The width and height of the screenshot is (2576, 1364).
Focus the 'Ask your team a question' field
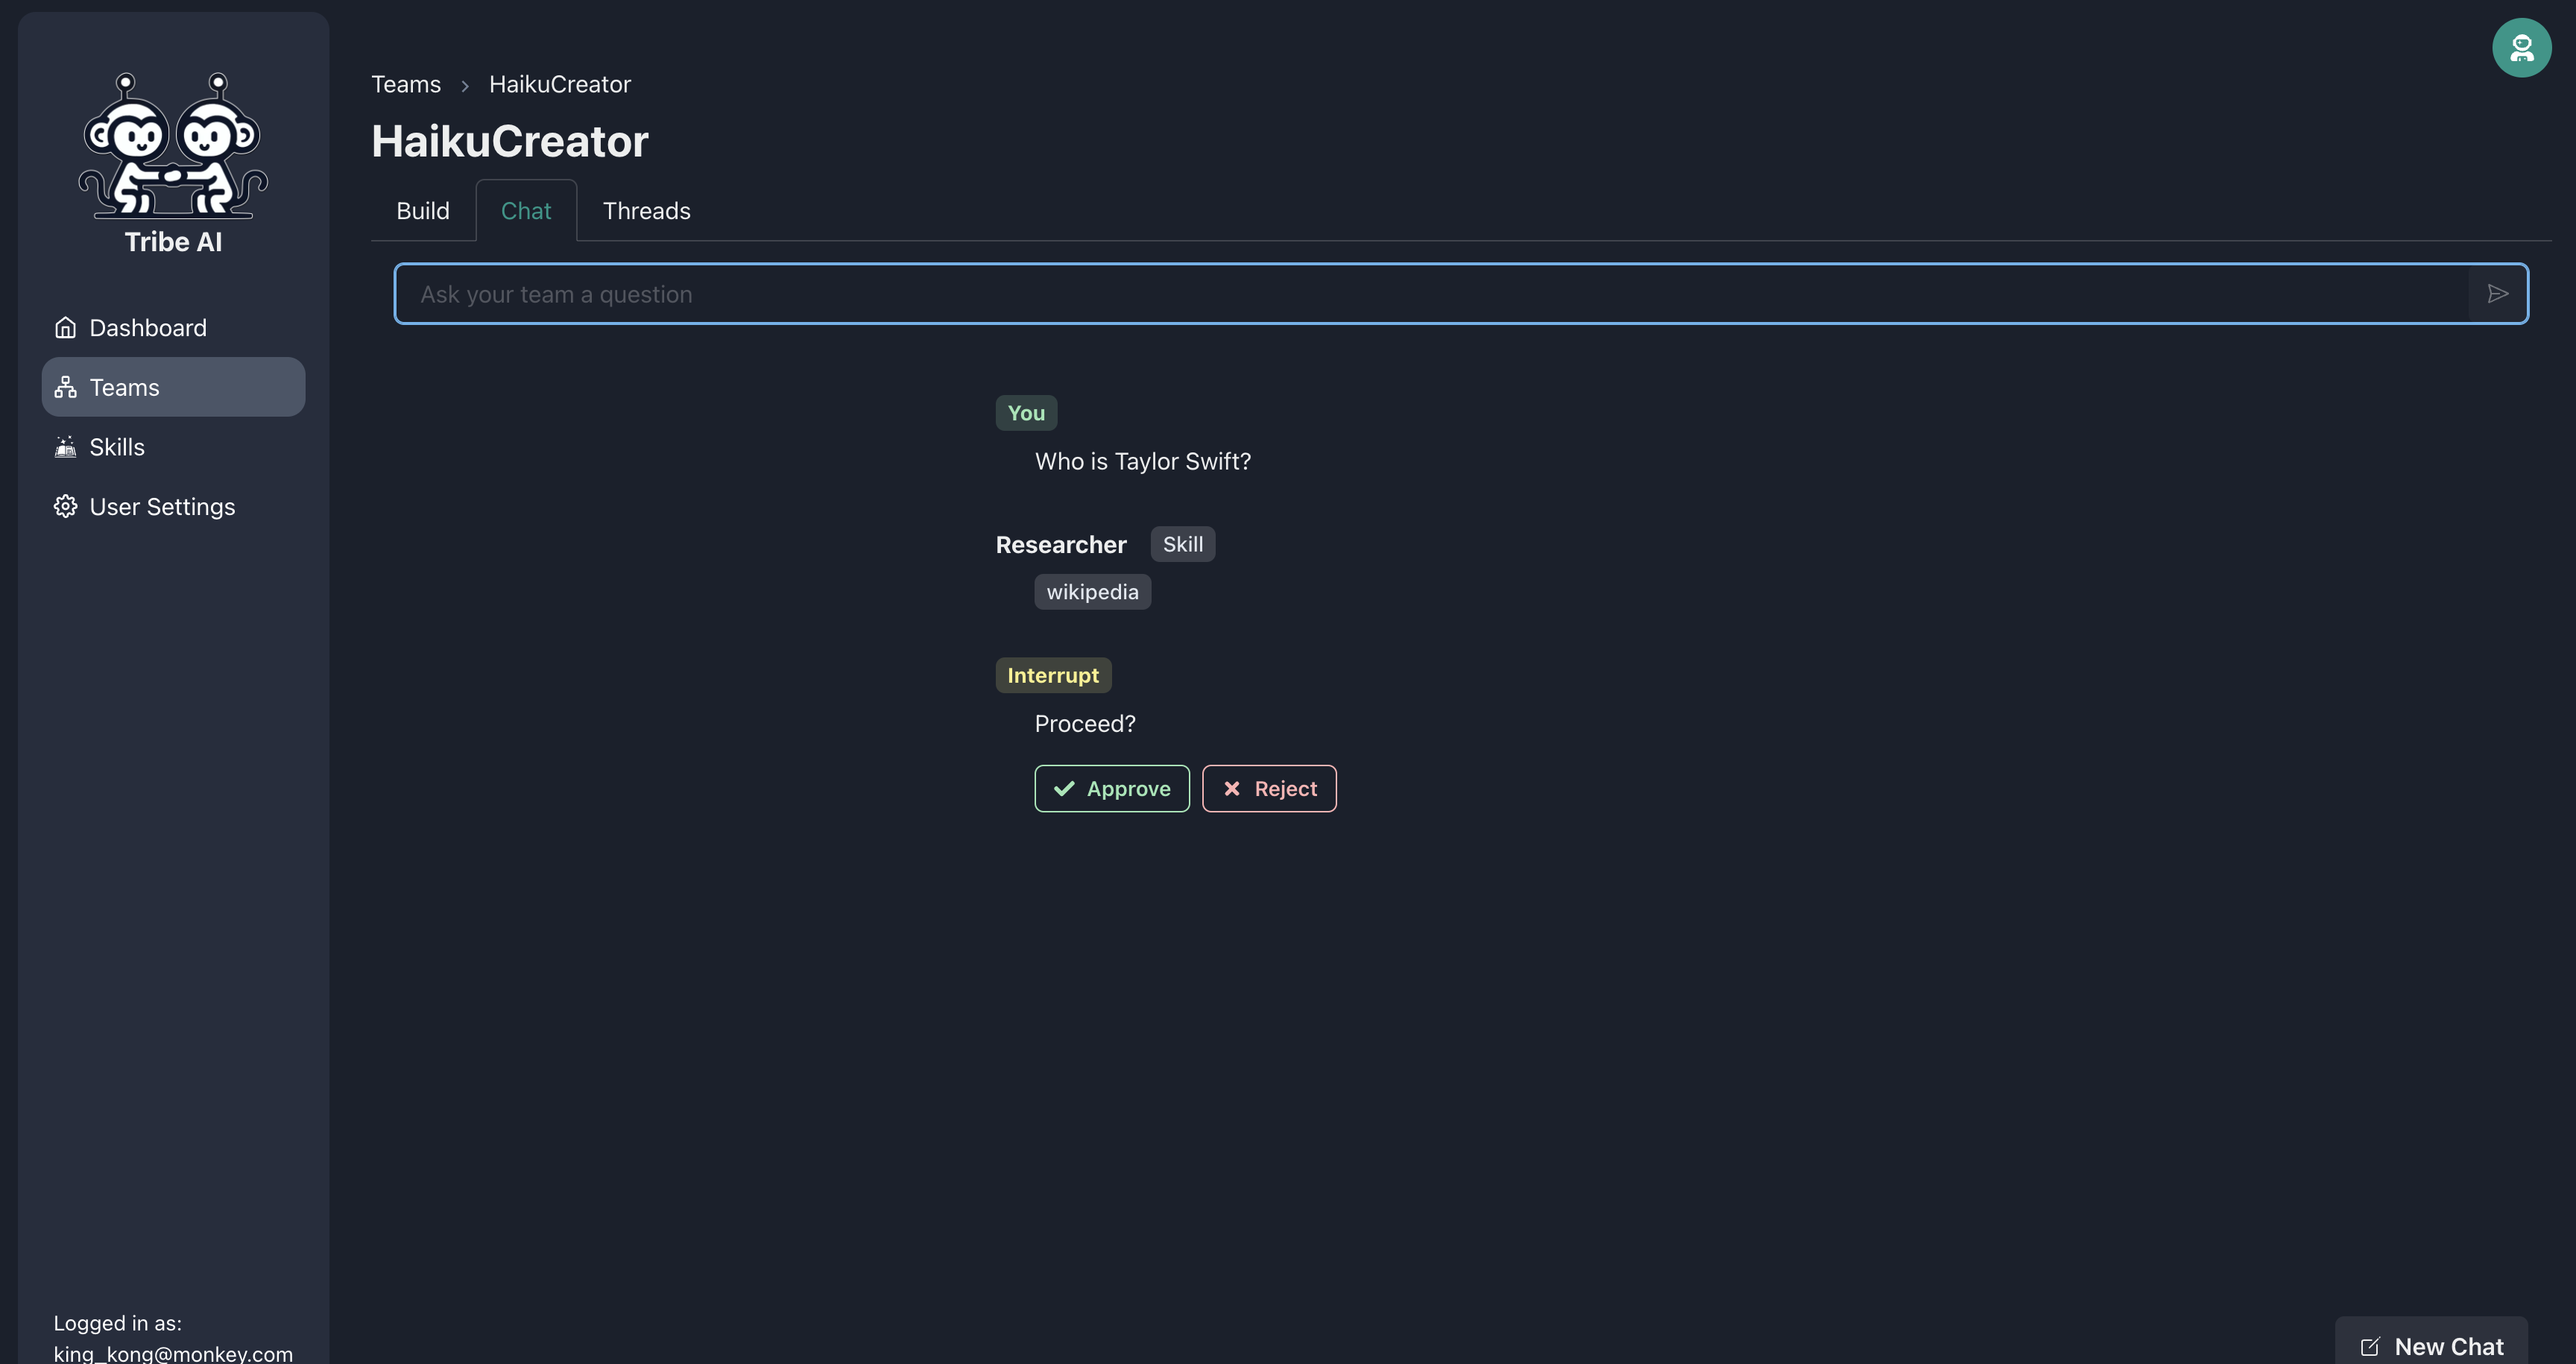tap(1430, 294)
